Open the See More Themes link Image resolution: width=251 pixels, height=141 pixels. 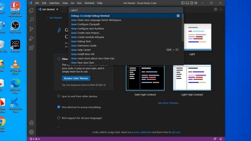[x=168, y=103]
